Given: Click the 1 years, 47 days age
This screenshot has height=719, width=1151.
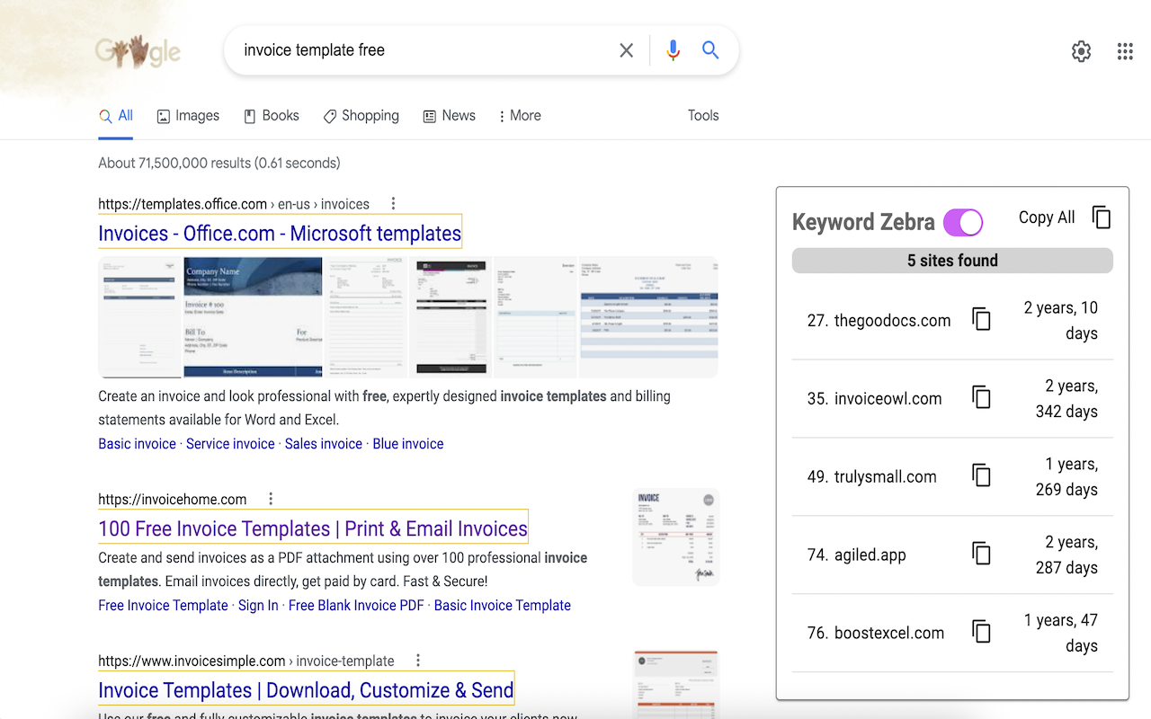Looking at the screenshot, I should (1060, 634).
